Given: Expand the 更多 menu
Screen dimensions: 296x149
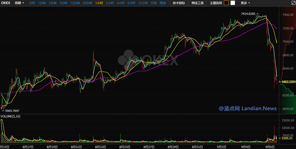Looking at the screenshot, I should (x=245, y=3).
